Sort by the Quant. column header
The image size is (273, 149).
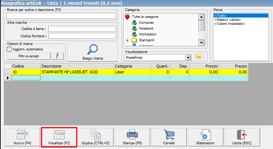tap(160, 66)
